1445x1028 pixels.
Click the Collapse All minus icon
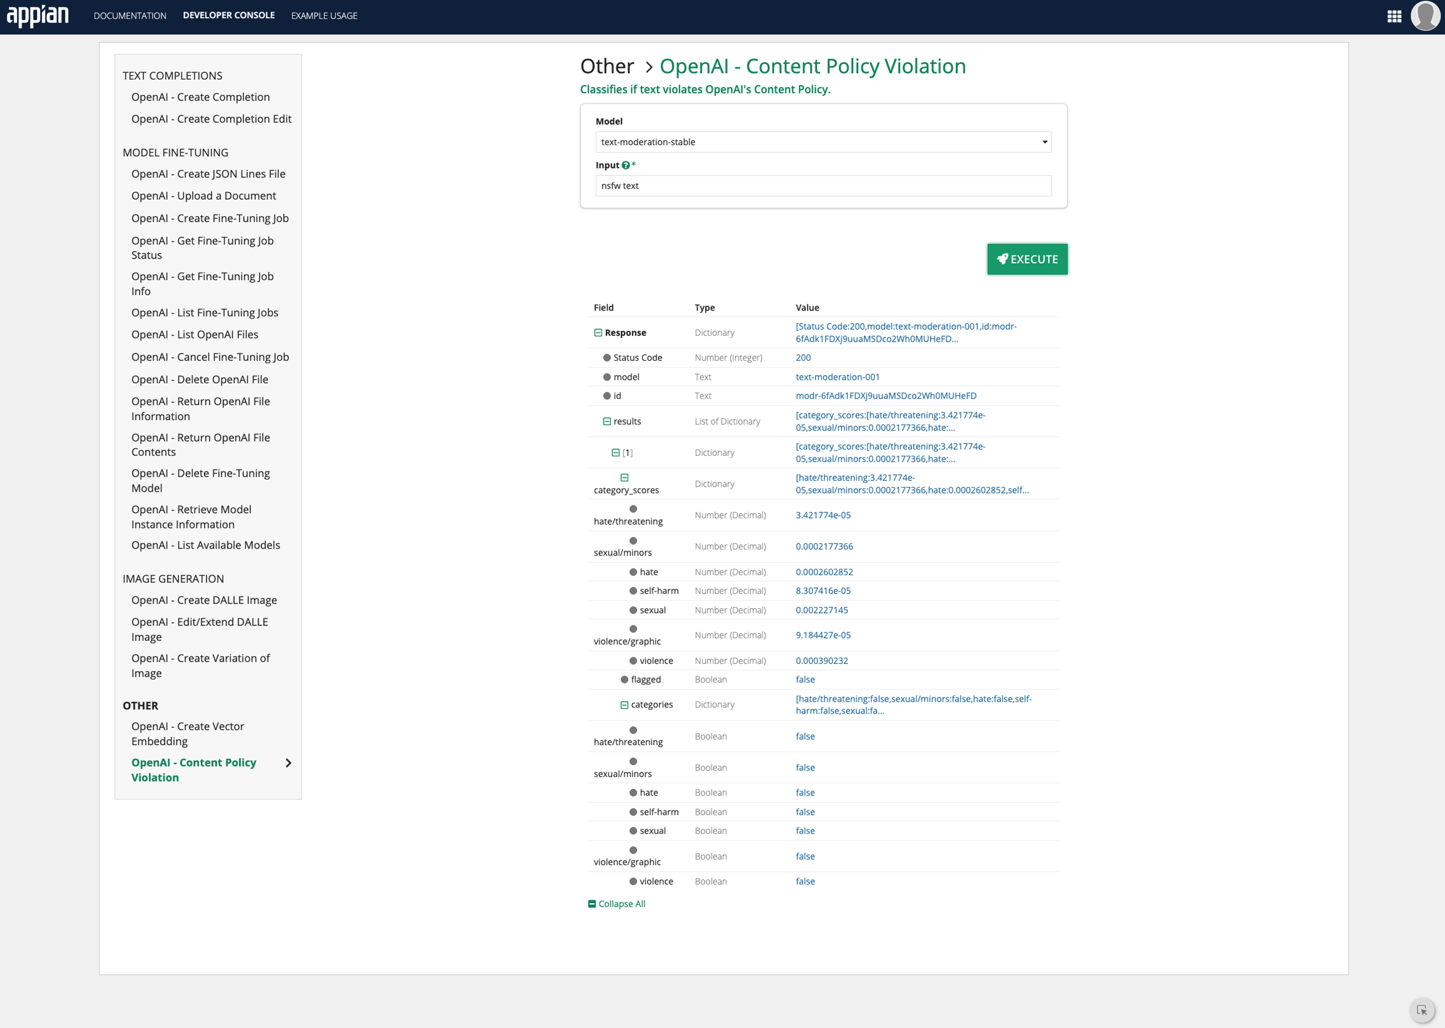[x=592, y=904]
